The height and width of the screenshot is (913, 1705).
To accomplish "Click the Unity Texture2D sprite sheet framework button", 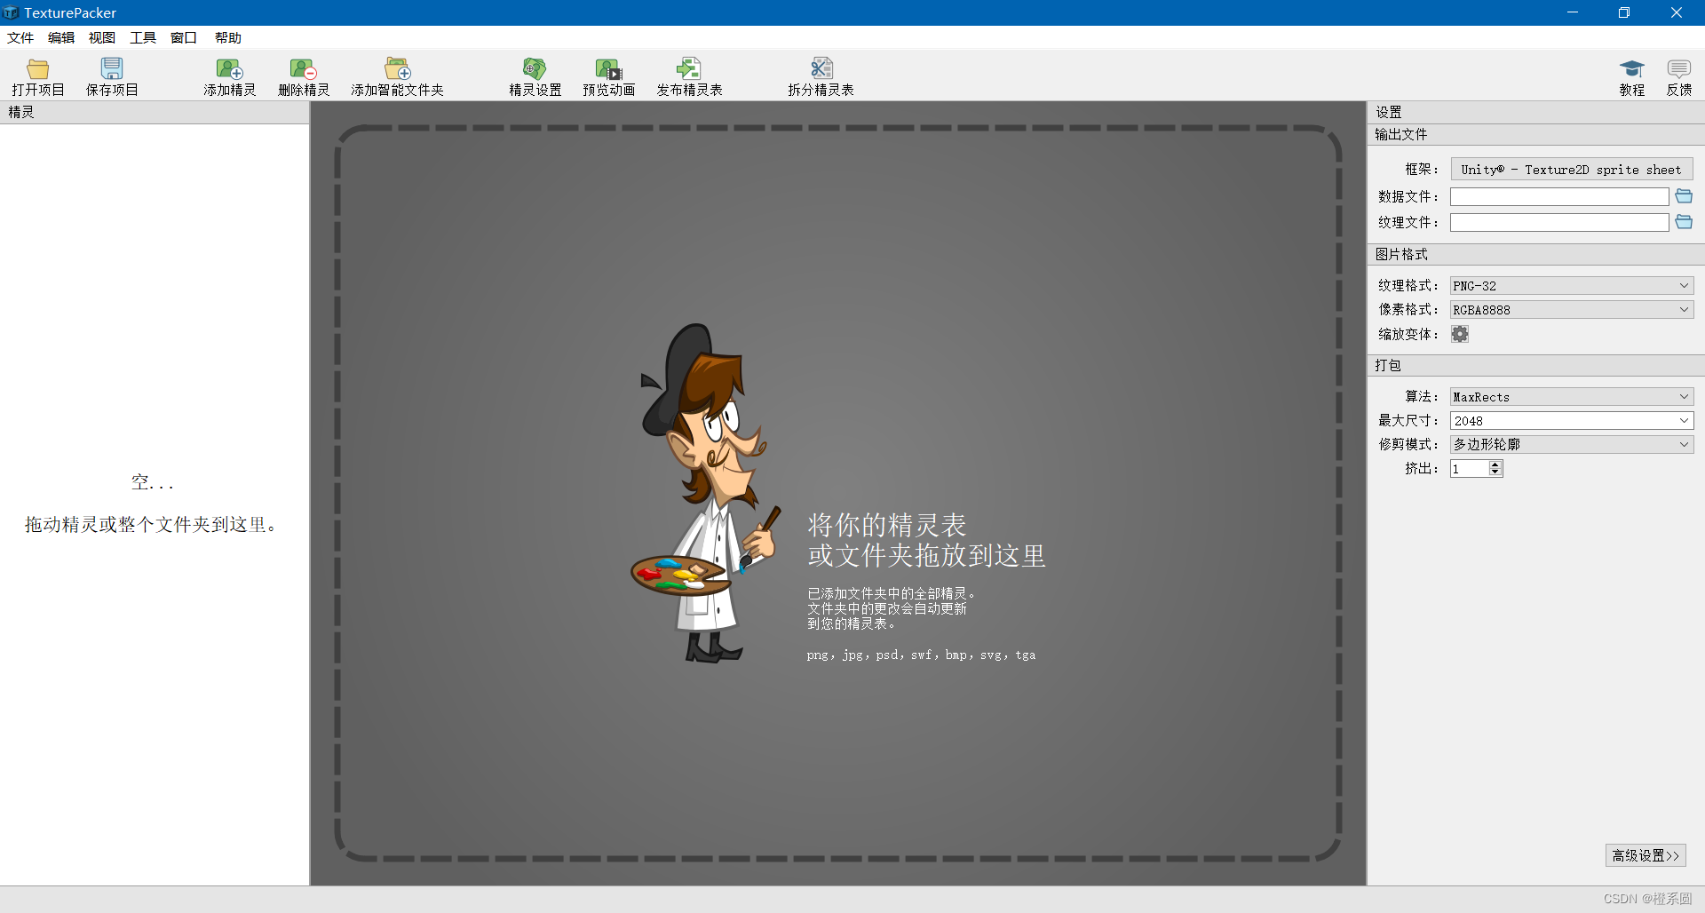I will (x=1572, y=169).
